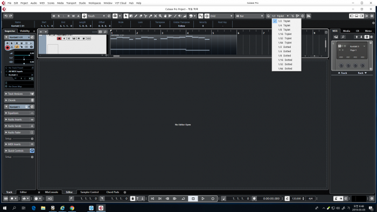Select the Erase tool in toolbar
The image size is (377, 212).
click(141, 16)
